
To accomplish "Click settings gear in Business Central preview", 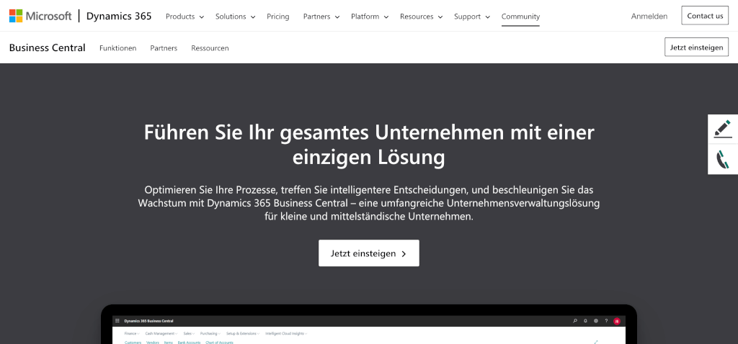I will point(596,321).
